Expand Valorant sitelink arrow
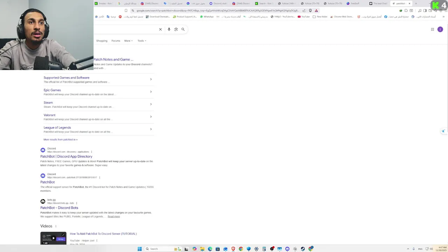Screen dimensions: 448x252 [x=151, y=117]
